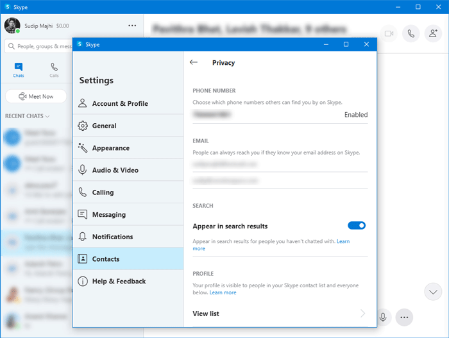Open View list row
449x338 pixels.
coord(280,314)
